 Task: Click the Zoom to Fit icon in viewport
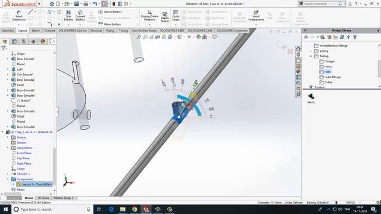[139, 37]
